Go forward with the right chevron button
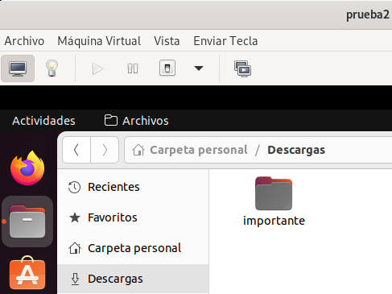The image size is (392, 294). tap(105, 150)
